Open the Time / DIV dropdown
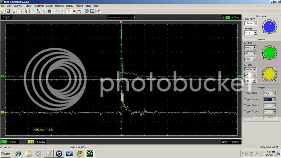Viewport: 281px width, 158px height. pos(255,23)
